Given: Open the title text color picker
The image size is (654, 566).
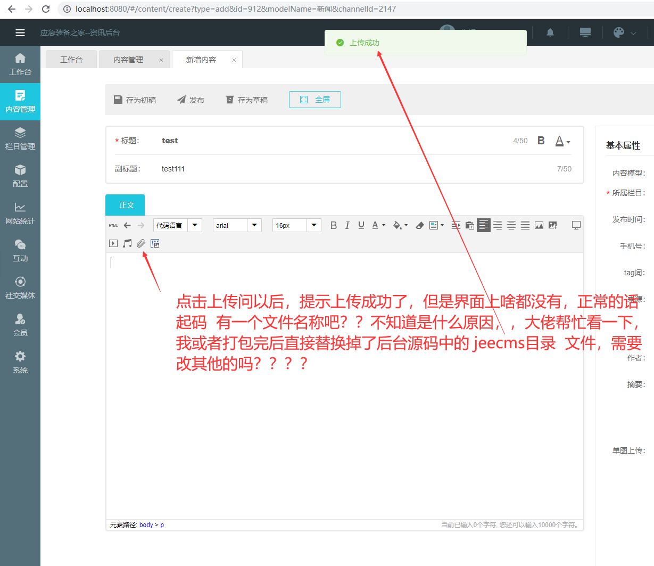Looking at the screenshot, I should pos(562,141).
